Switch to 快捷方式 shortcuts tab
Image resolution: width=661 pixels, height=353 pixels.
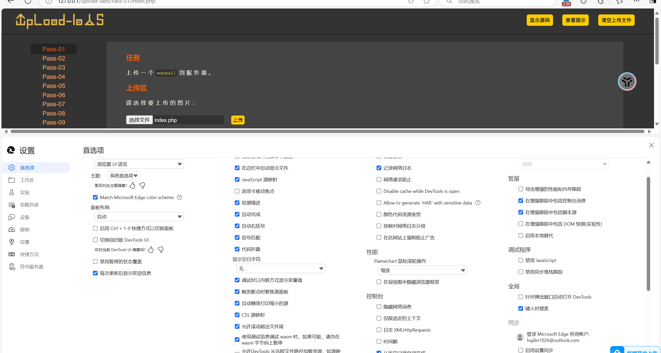pyautogui.click(x=29, y=255)
